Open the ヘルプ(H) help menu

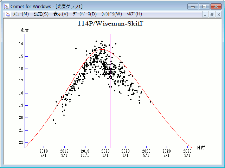[134, 14]
